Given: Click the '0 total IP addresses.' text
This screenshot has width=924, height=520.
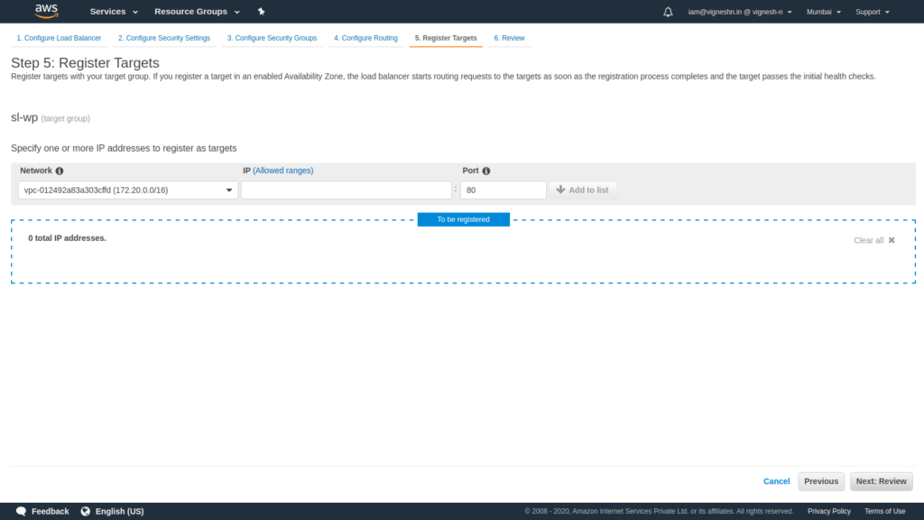Looking at the screenshot, I should click(x=67, y=238).
